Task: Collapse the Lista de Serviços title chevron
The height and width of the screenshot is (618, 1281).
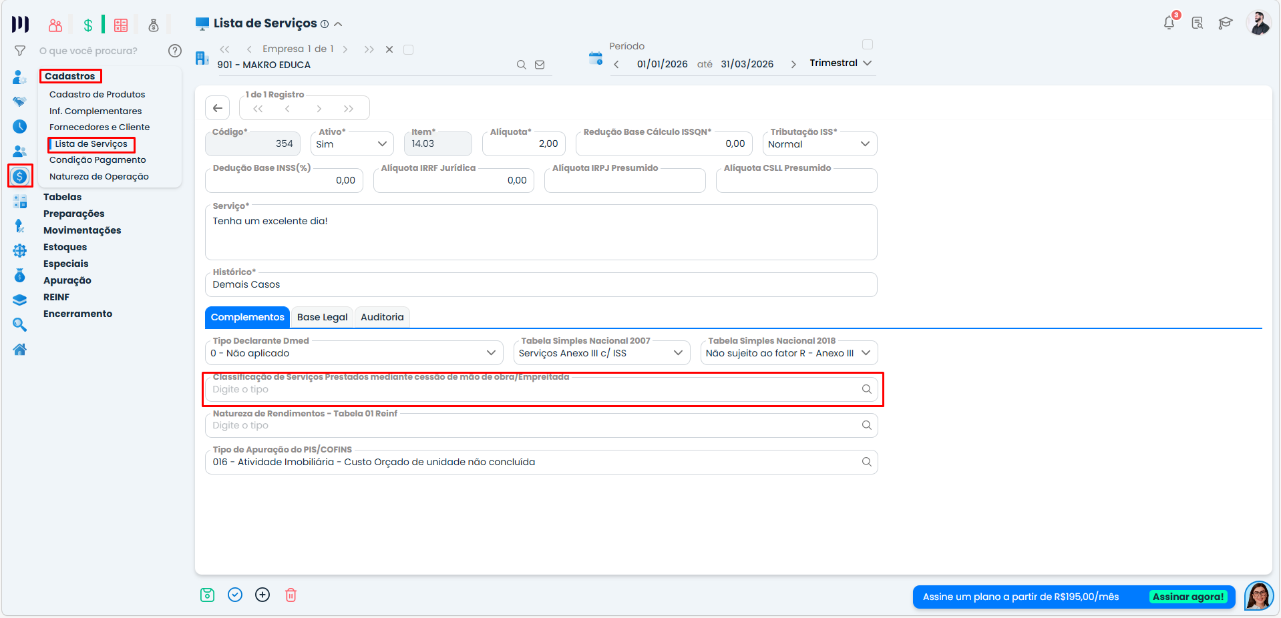Action: [338, 24]
